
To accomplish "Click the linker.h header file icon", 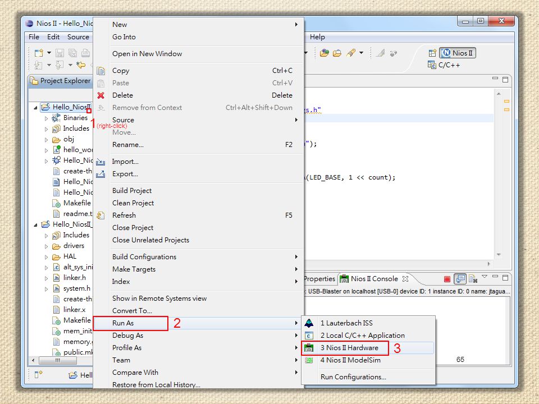I will (x=56, y=278).
